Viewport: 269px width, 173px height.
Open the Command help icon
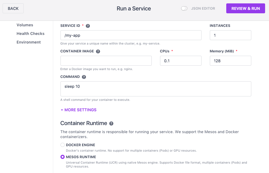pyautogui.click(x=84, y=77)
